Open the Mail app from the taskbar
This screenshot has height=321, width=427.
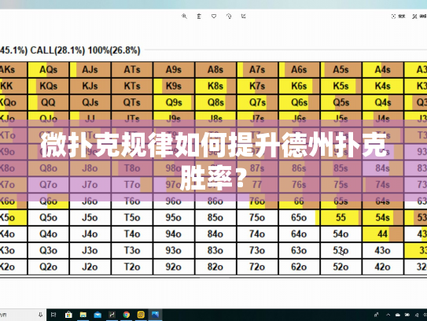click(98, 315)
